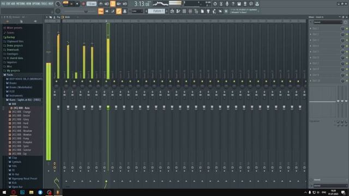Viewport: 349px width, 196px height.
Task: Collapse the Packs folder
Action: point(8,75)
